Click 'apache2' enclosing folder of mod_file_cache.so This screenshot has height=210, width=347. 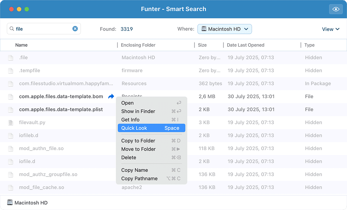coord(132,187)
